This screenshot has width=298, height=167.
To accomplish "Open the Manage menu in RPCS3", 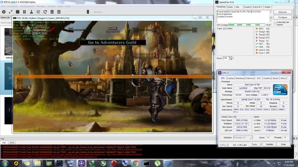I will point(41,6).
